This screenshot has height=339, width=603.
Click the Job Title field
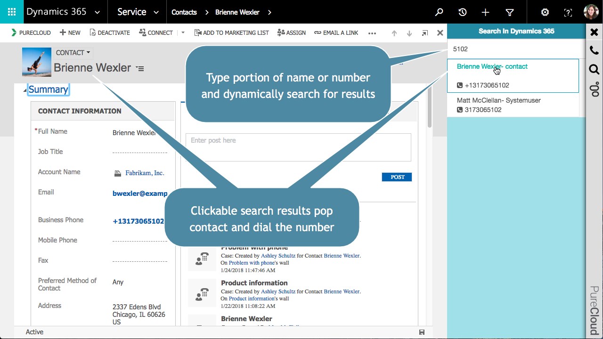(140, 152)
